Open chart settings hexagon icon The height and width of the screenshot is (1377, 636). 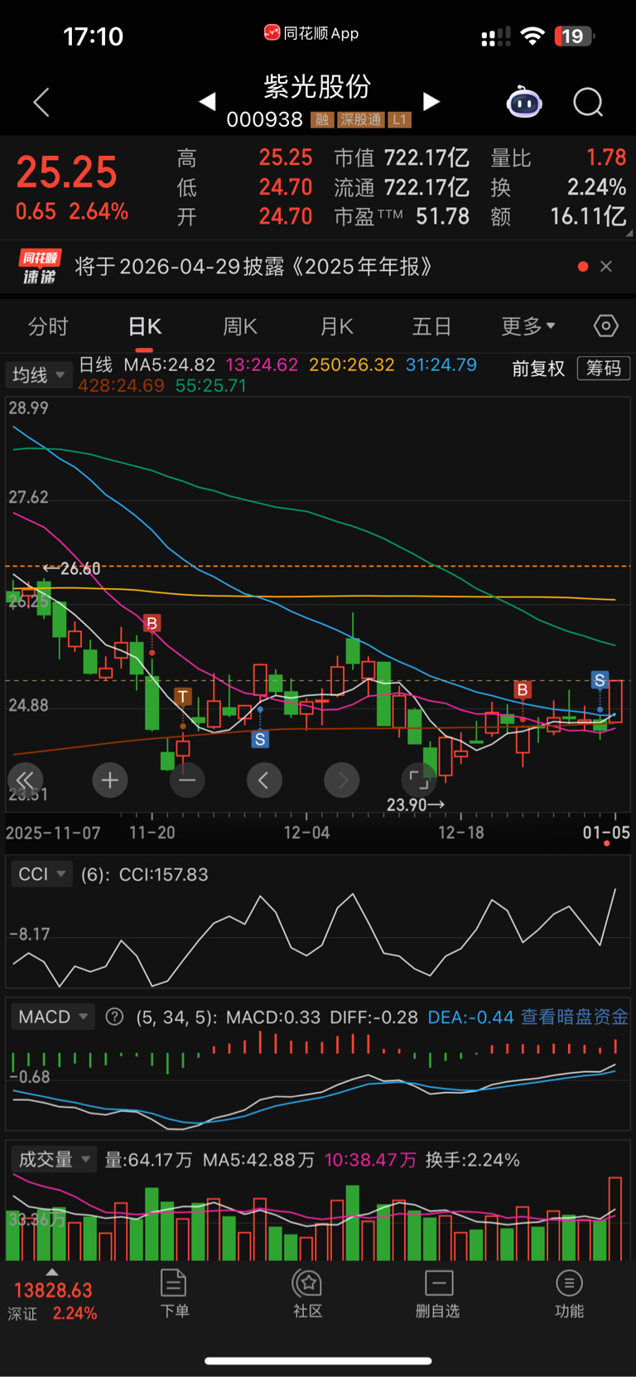606,326
